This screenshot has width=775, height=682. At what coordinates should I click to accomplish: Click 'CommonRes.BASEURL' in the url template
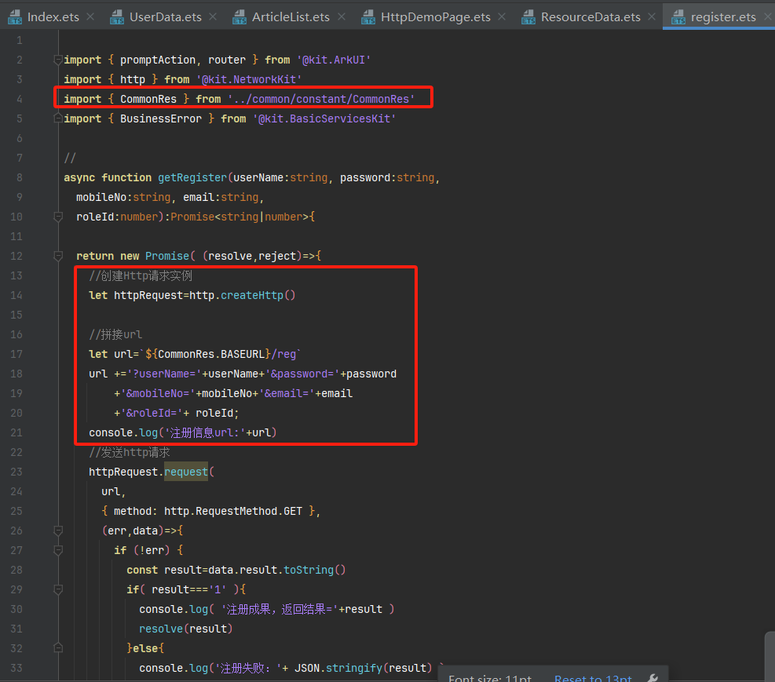point(211,354)
